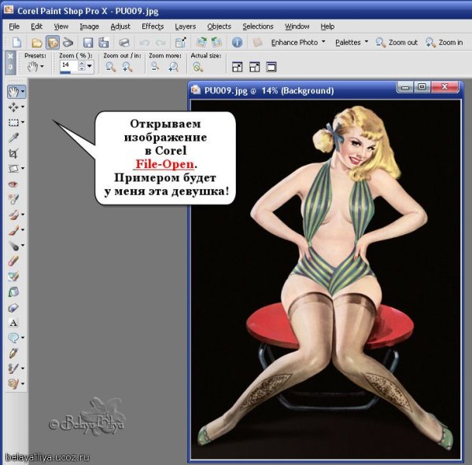Click the Open folder icon
472x465 pixels.
37,42
